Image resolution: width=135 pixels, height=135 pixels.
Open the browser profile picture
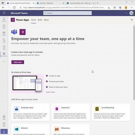coord(126,8)
